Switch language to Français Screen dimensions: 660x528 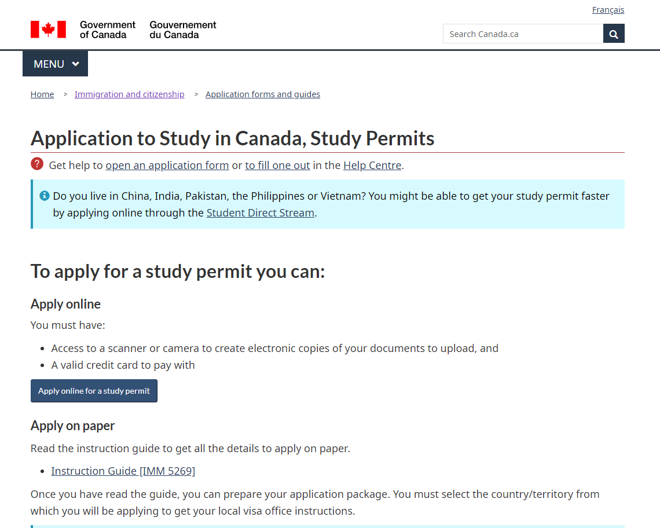click(x=608, y=10)
